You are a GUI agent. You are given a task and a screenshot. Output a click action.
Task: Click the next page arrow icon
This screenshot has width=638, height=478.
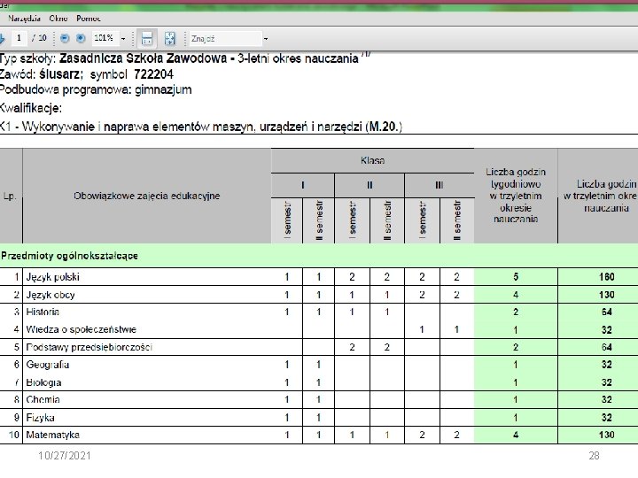[x=2, y=39]
